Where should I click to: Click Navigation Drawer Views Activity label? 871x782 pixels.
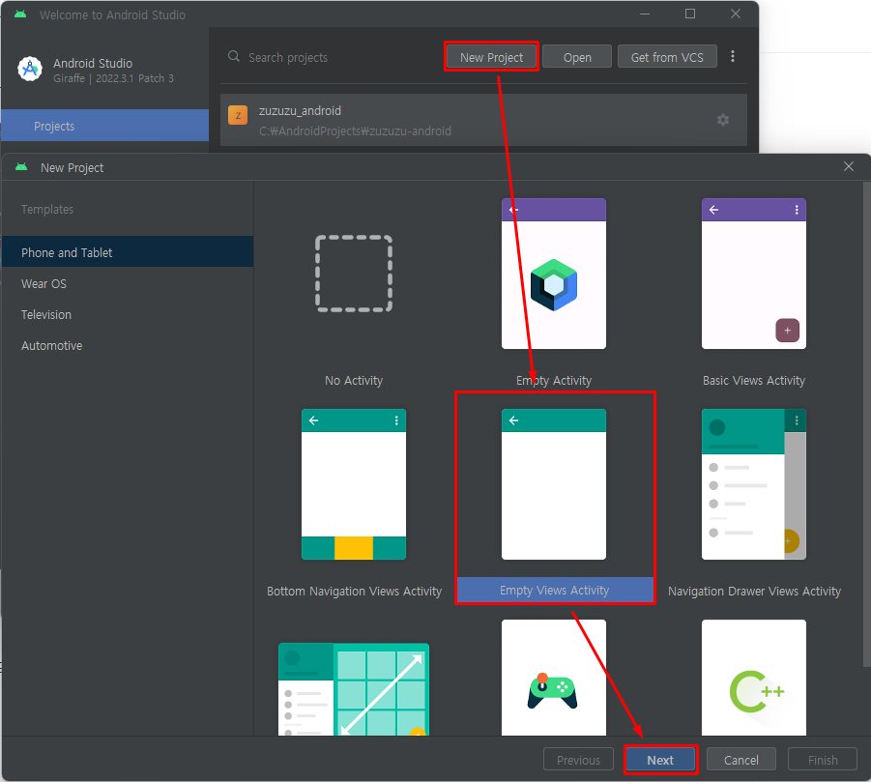pyautogui.click(x=754, y=591)
